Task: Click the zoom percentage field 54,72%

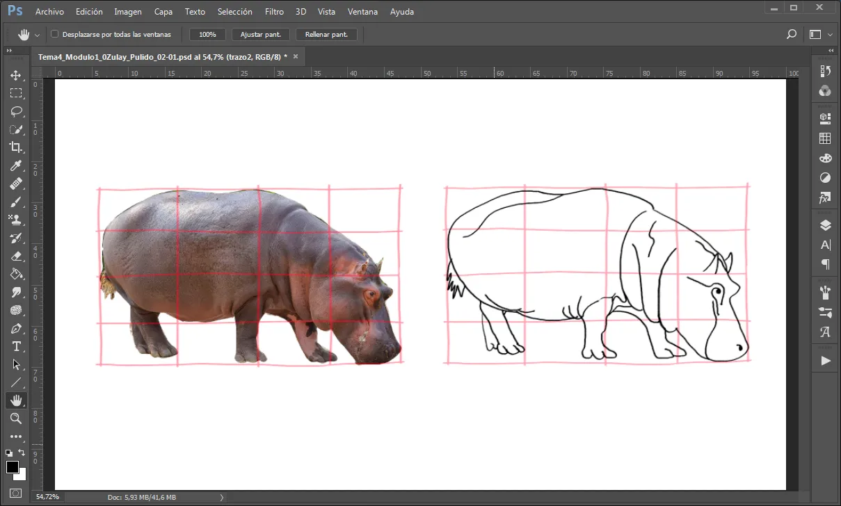Action: [x=48, y=497]
